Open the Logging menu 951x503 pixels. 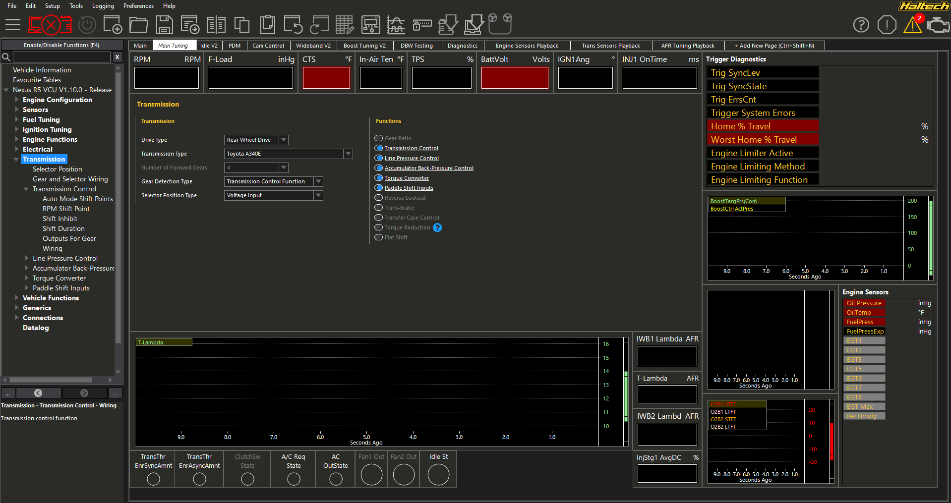pos(103,6)
